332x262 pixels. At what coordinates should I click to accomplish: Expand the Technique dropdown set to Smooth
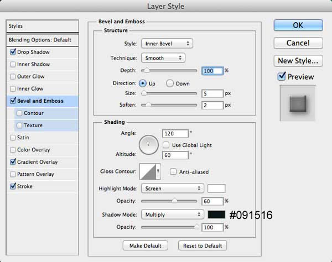163,58
